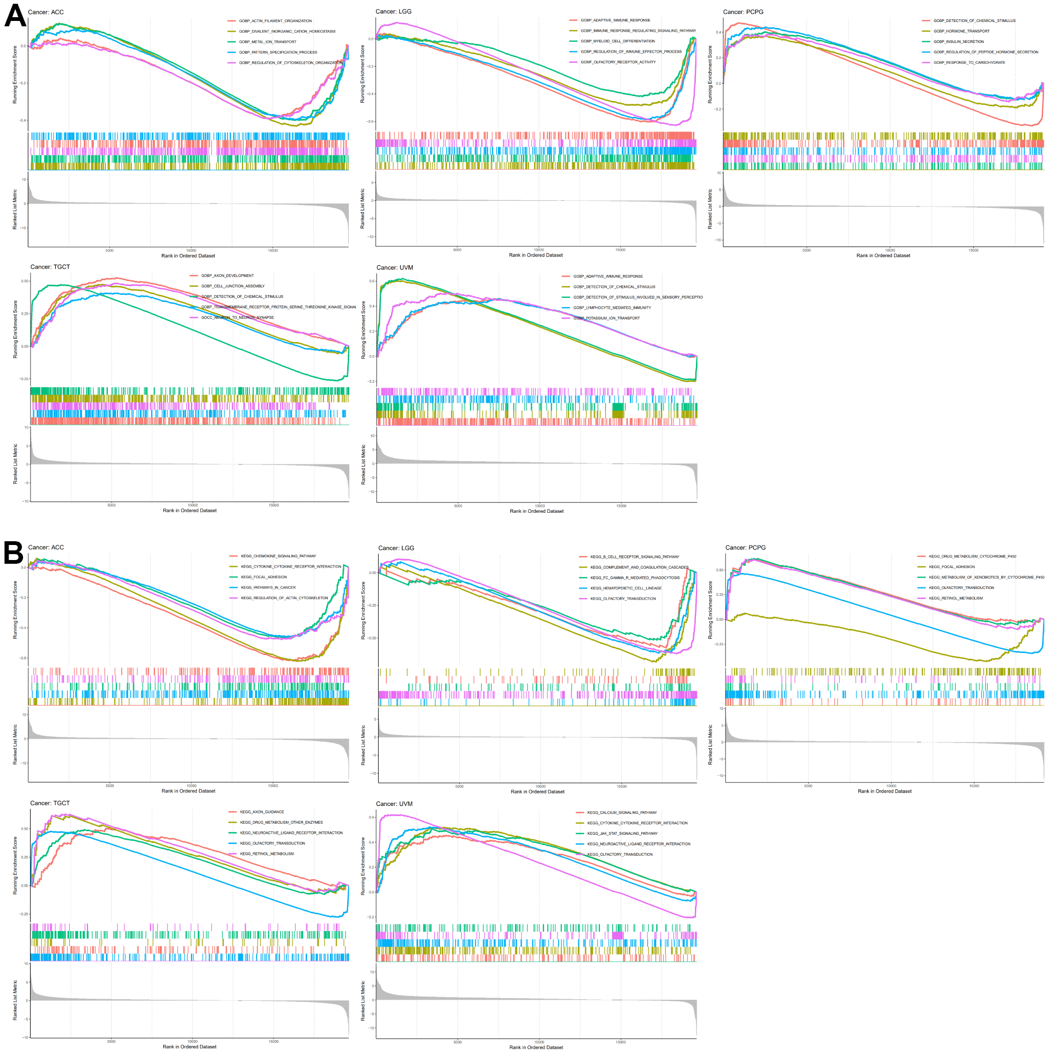
Task: Select title 'Cancer: ACC' in panel A
Action: coord(46,12)
